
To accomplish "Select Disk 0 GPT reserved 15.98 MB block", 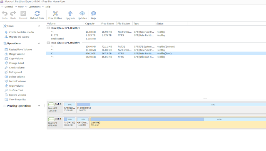I will click(x=70, y=107).
